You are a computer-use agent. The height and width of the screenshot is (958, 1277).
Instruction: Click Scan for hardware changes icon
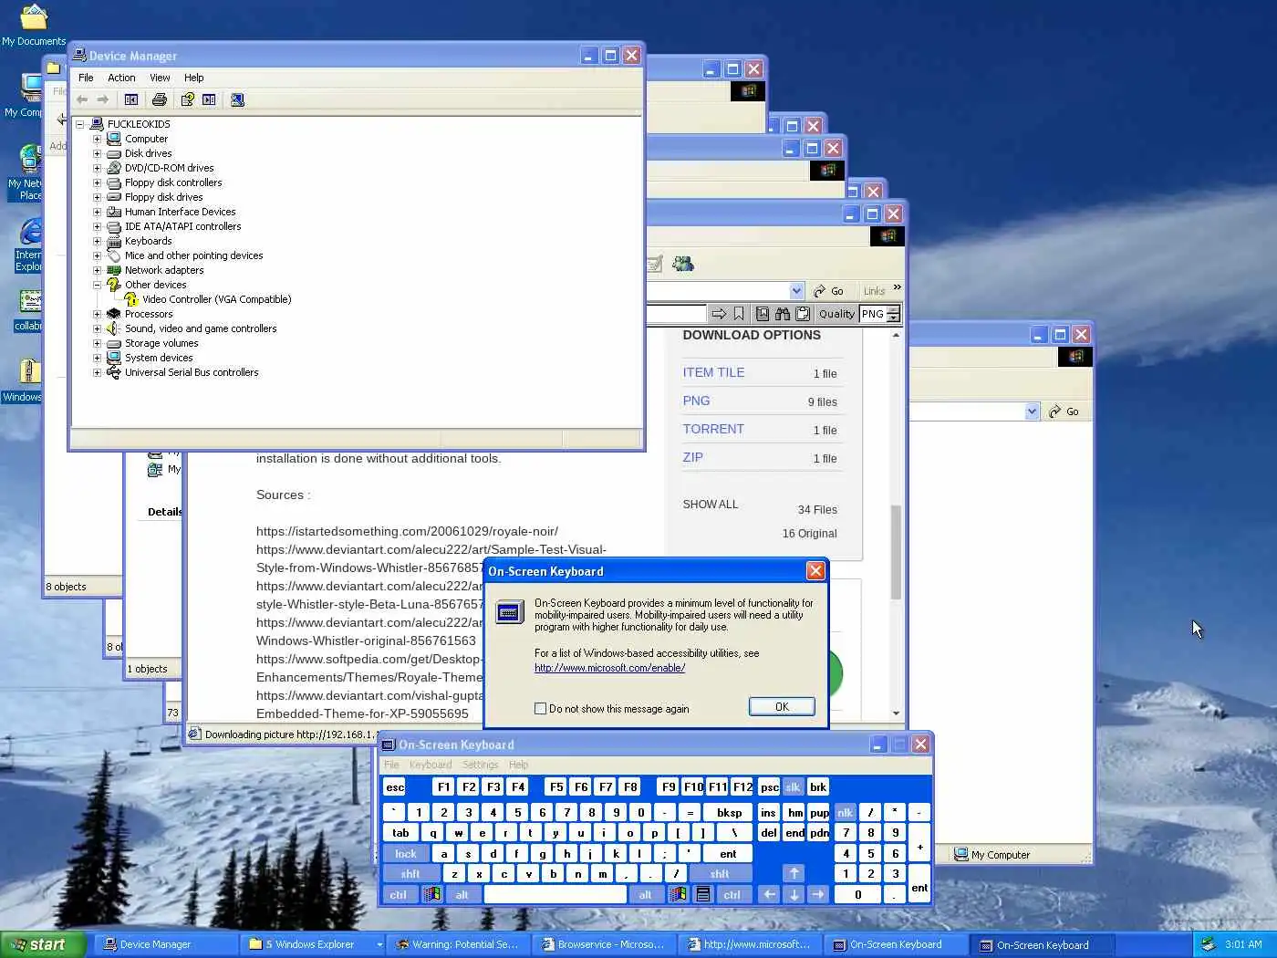237,99
